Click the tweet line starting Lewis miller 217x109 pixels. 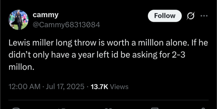[108, 43]
